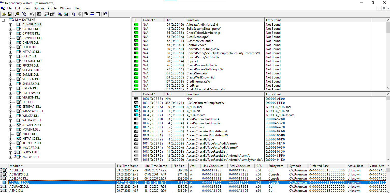
Task: Open the File menu
Action: coord(9,8)
